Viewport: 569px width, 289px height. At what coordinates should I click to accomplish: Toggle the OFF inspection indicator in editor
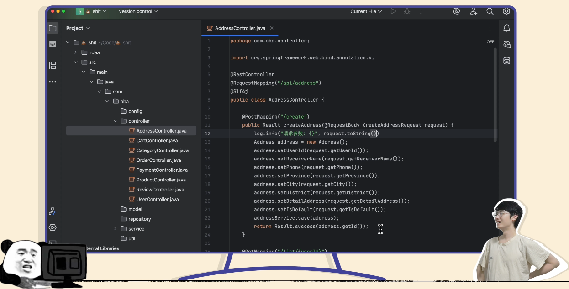(x=490, y=41)
